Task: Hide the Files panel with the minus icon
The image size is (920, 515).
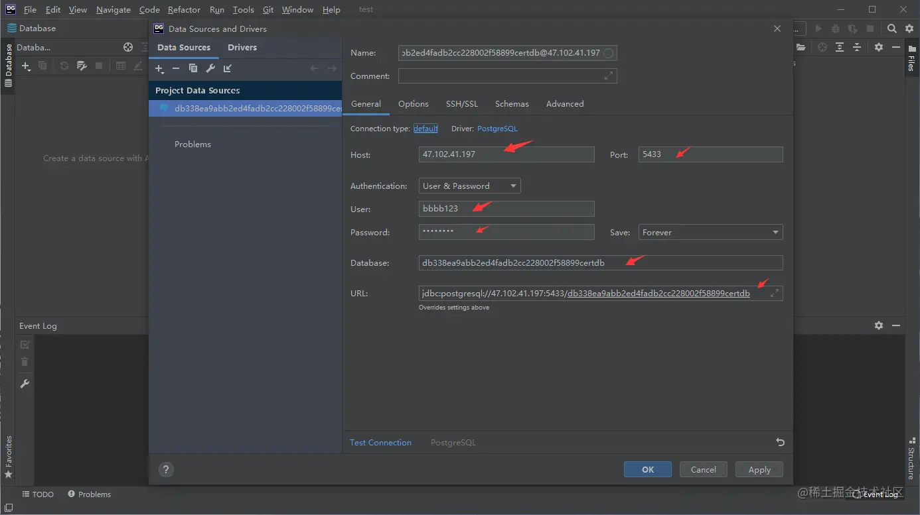Action: click(x=896, y=47)
